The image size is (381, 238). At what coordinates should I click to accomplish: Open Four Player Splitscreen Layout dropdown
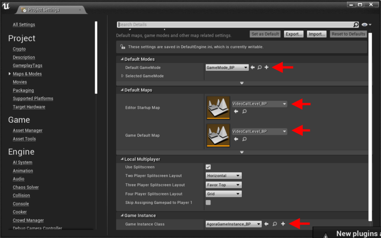coord(224,194)
